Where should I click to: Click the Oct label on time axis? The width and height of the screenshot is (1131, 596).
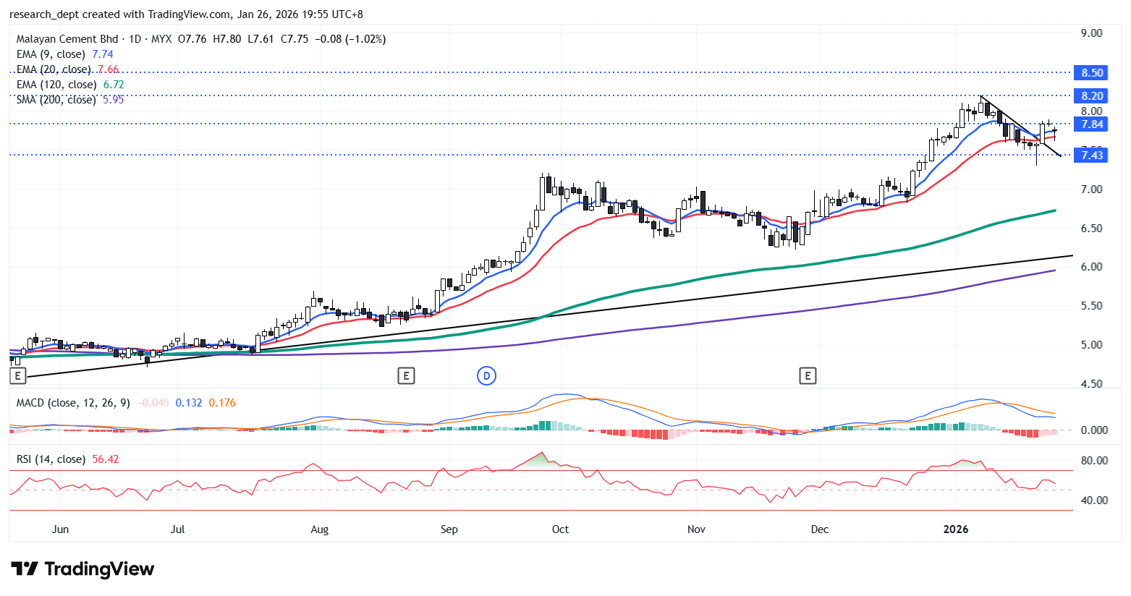click(560, 529)
